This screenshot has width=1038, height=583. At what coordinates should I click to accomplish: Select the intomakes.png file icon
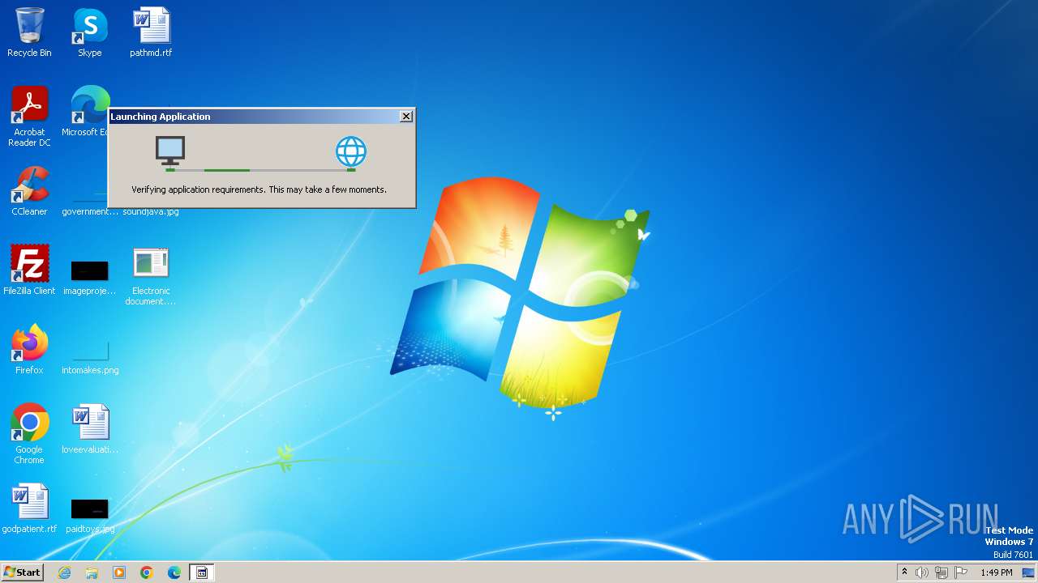[90, 356]
